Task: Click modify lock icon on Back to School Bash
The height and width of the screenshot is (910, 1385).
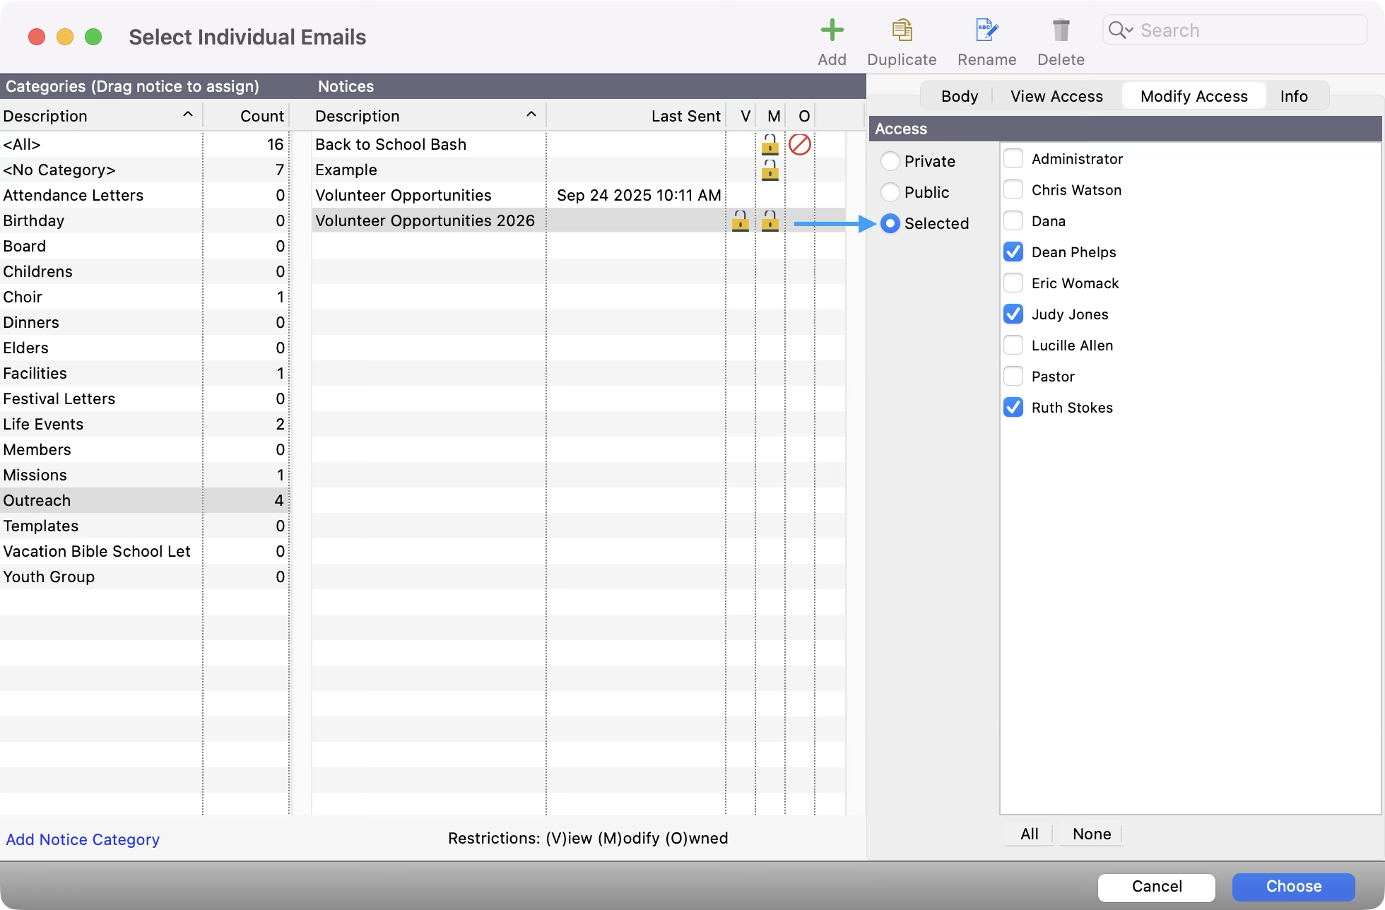Action: (770, 144)
